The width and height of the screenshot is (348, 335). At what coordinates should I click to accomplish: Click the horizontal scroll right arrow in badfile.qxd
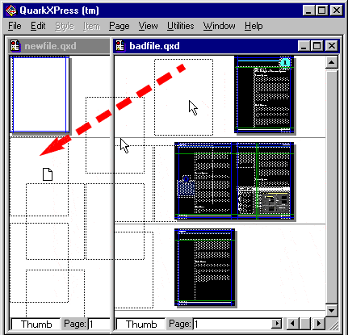[x=319, y=324]
